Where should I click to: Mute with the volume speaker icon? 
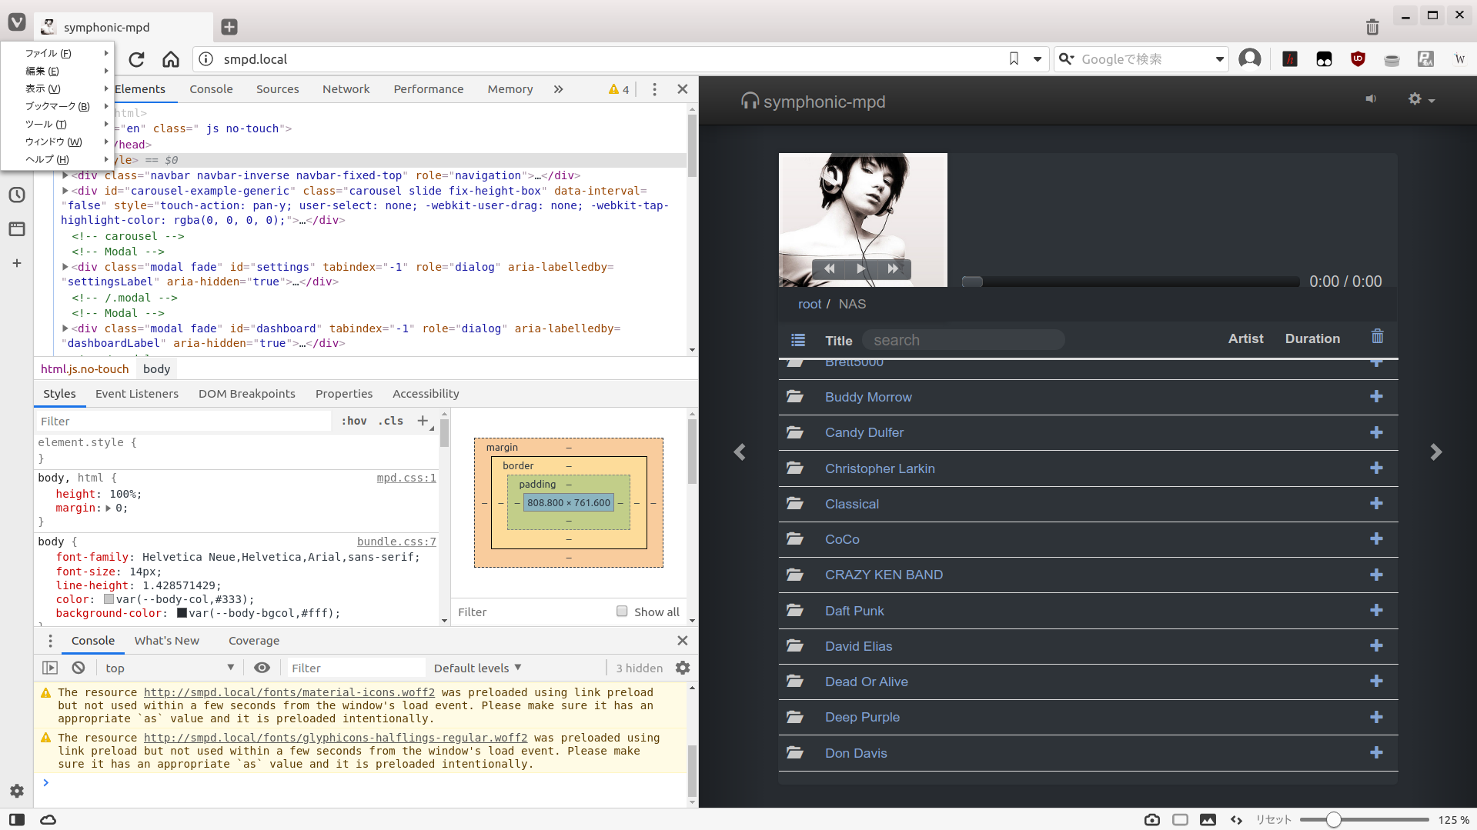[1371, 99]
